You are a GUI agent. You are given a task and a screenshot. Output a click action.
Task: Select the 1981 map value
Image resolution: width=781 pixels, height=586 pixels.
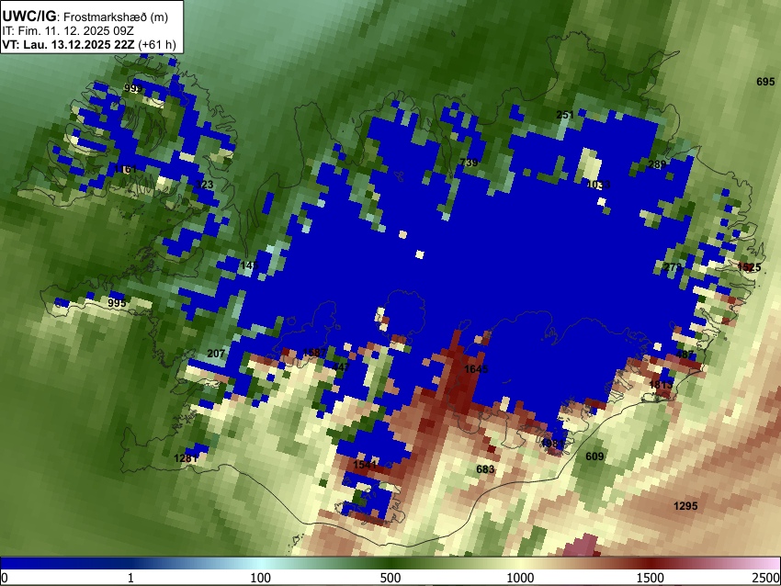552,444
